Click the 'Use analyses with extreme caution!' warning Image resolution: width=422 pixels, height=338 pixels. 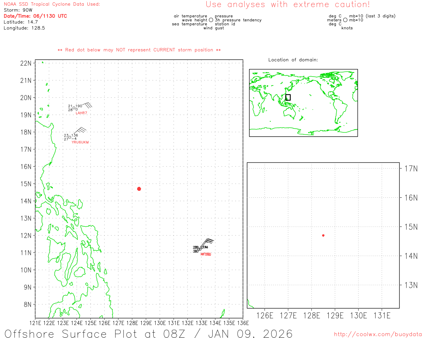(x=287, y=5)
